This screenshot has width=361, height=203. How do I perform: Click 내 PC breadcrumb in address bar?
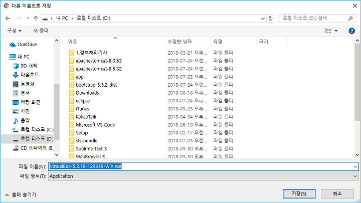(x=62, y=18)
